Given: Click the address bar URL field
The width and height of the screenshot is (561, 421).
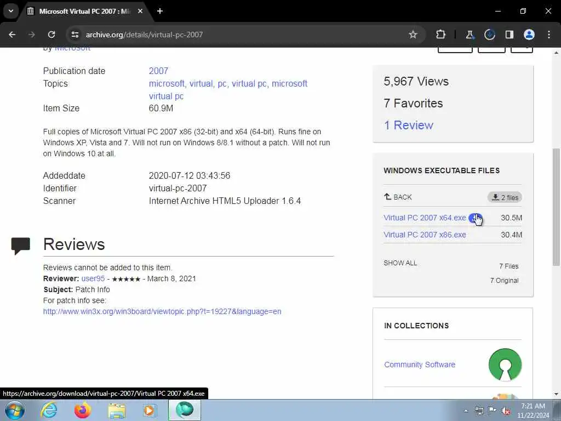Looking at the screenshot, I should coord(243,35).
